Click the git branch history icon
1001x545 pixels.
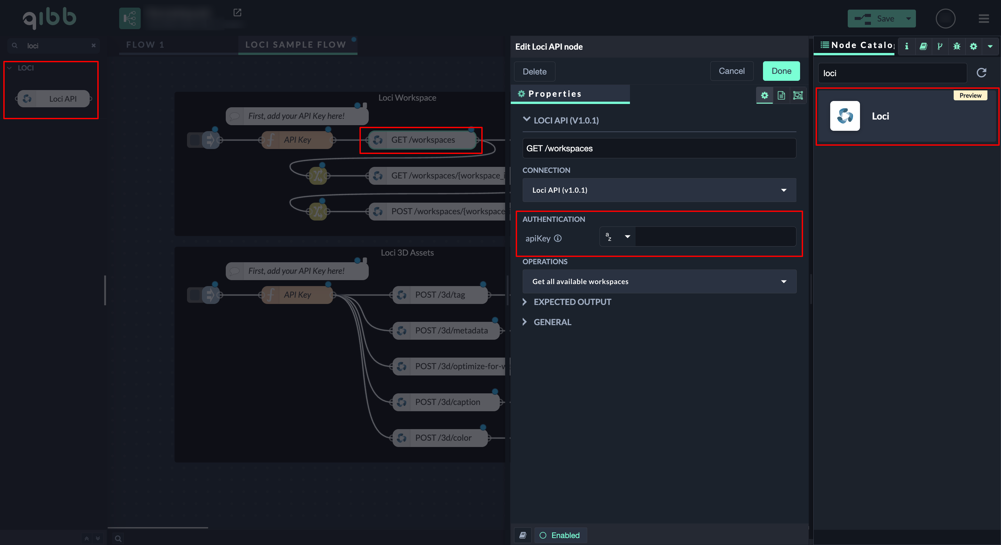point(940,46)
